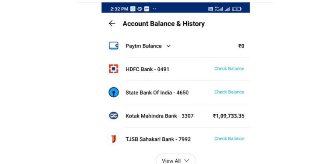The width and height of the screenshot is (329, 164).
Task: Check Balance for HDFC Bank 0491
Action: (x=229, y=69)
